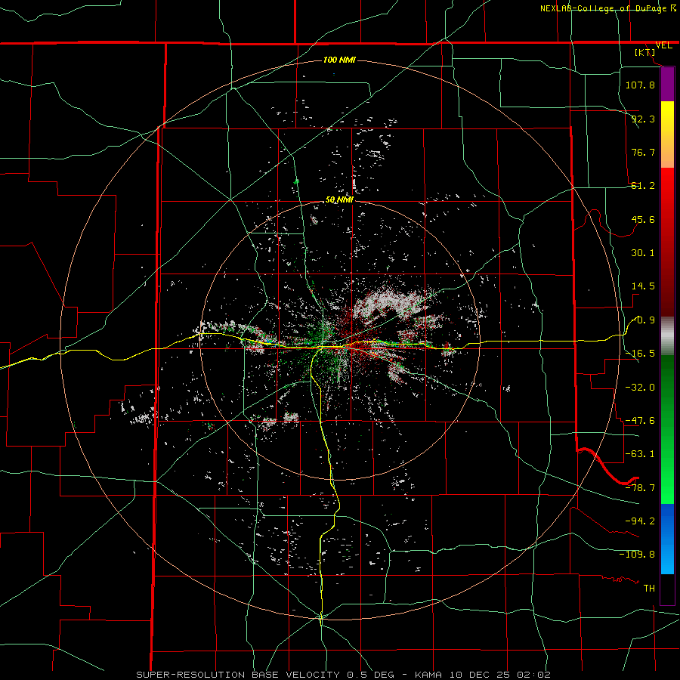
Task: Select the 50 NMI range ring label
Action: point(339,200)
